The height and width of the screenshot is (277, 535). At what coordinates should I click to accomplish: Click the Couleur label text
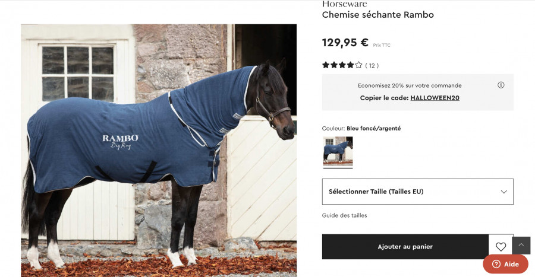[x=333, y=128]
